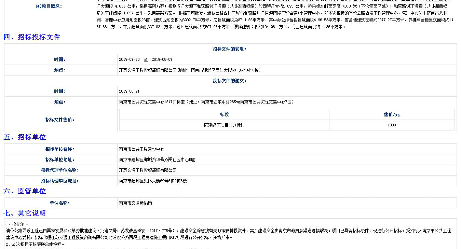Click the 南京市公共工程建设中心 value
The image size is (461, 249).
[141, 149]
